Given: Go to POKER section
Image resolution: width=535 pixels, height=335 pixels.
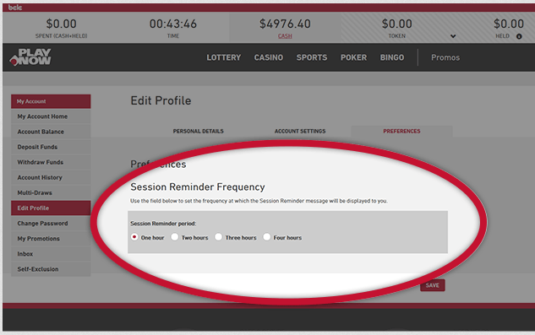Looking at the screenshot, I should (x=353, y=57).
